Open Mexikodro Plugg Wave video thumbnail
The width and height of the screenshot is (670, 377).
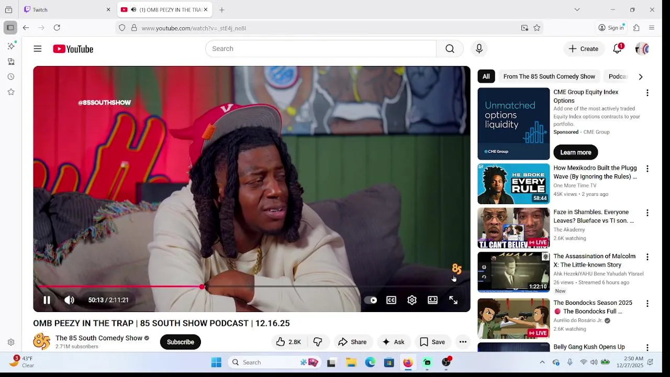pos(513,184)
